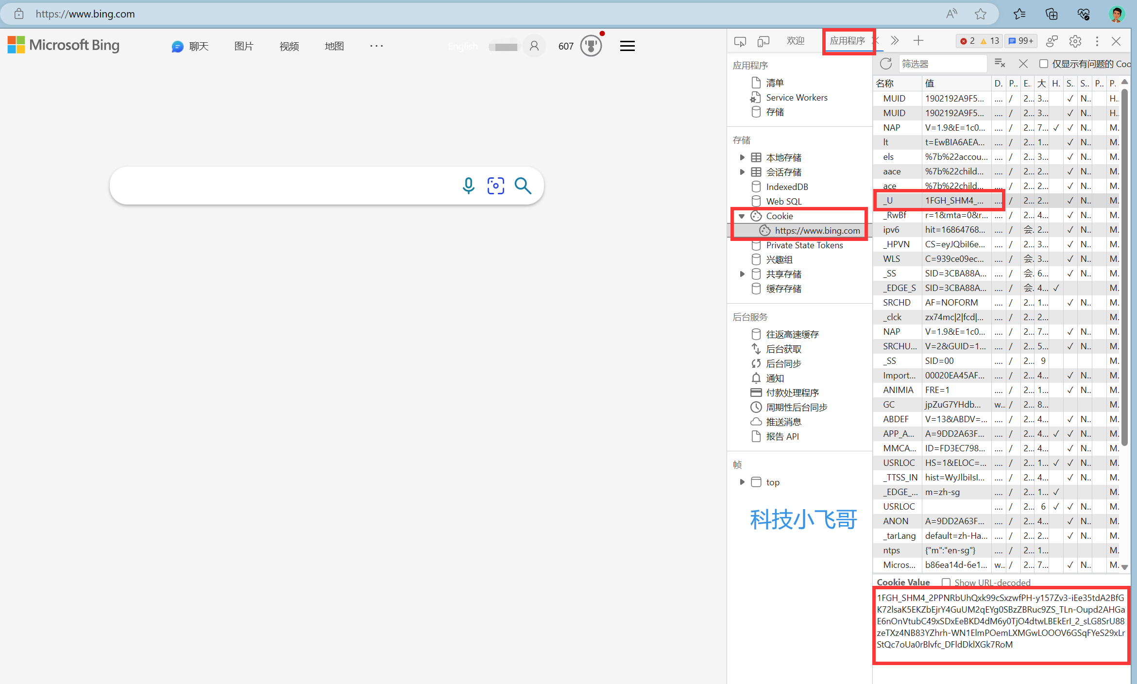Show more DevTools tabs chevron
1137x684 pixels.
[x=895, y=41]
